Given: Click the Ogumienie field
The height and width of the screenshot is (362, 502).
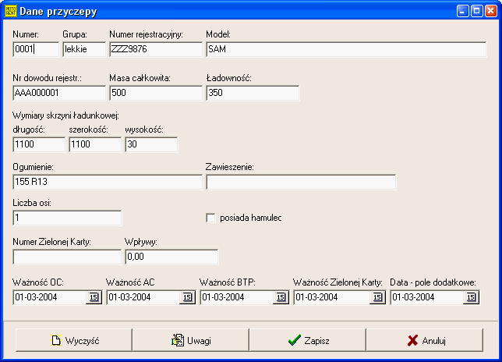Looking at the screenshot, I should click(x=107, y=182).
